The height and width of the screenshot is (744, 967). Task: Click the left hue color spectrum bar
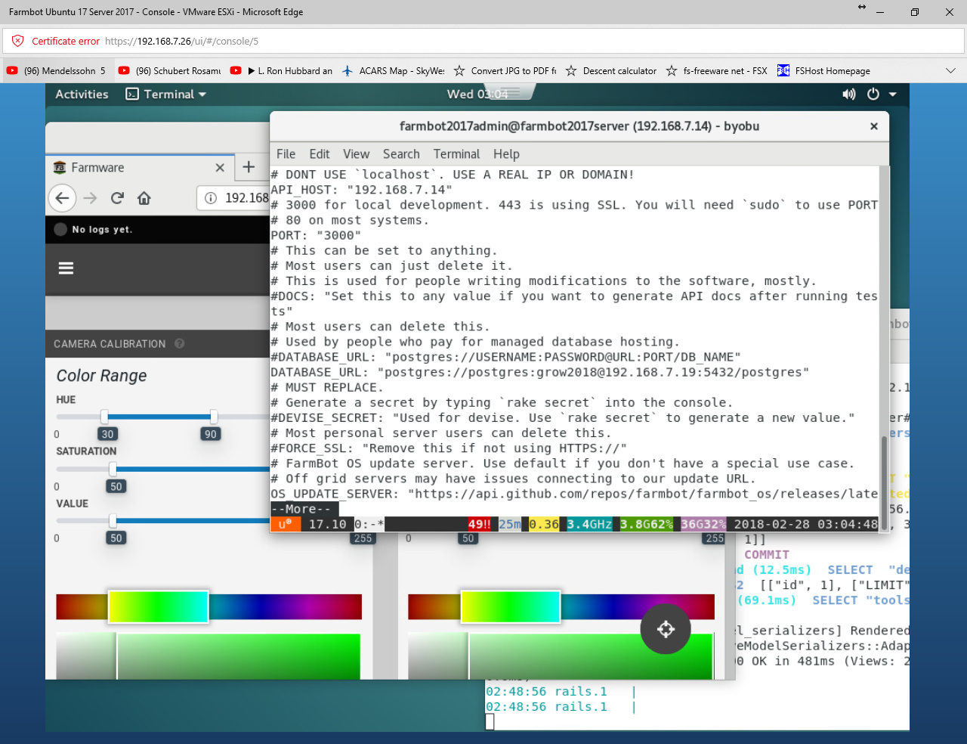click(209, 607)
